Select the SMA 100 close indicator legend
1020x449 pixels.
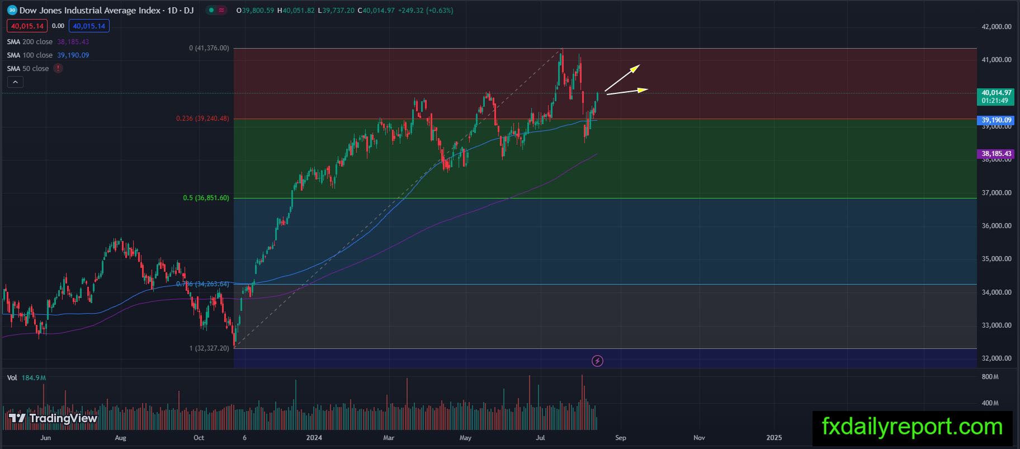click(x=48, y=55)
